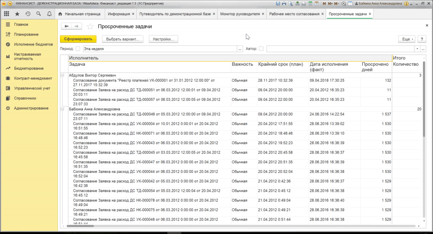Open the Главное sidebar section
The width and height of the screenshot is (433, 234).
(x=21, y=25)
